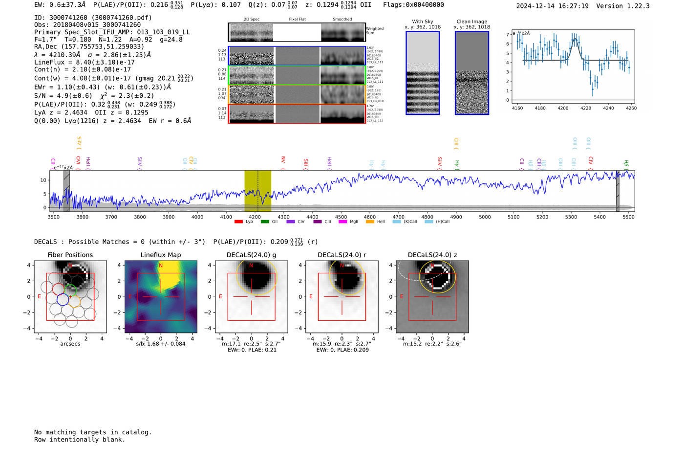
Task: Open the DECaLS(24.0) r cutout image
Action: coord(342,296)
